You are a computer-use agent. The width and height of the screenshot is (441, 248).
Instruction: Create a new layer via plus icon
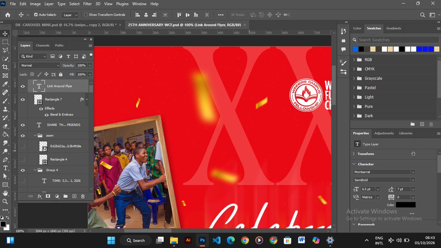pos(74,197)
